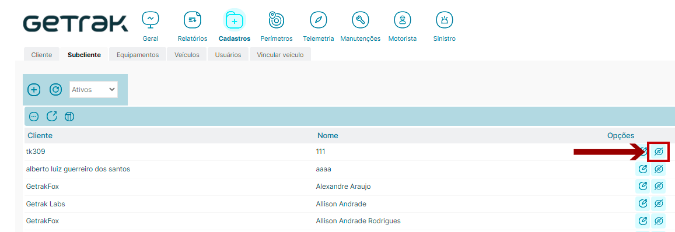Sort by the Cliente column header
675x232 pixels.
point(40,136)
